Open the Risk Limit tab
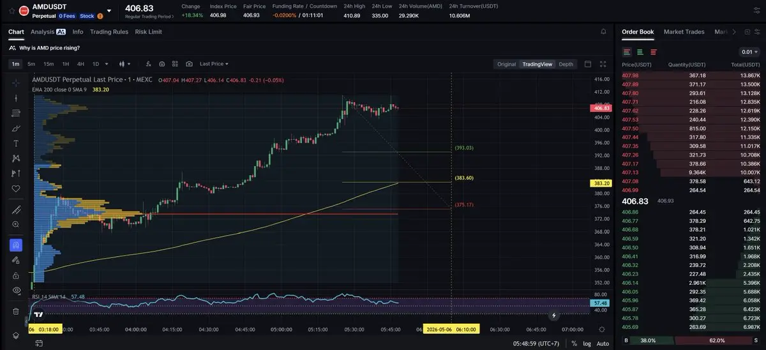Image resolution: width=766 pixels, height=350 pixels. pyautogui.click(x=148, y=31)
